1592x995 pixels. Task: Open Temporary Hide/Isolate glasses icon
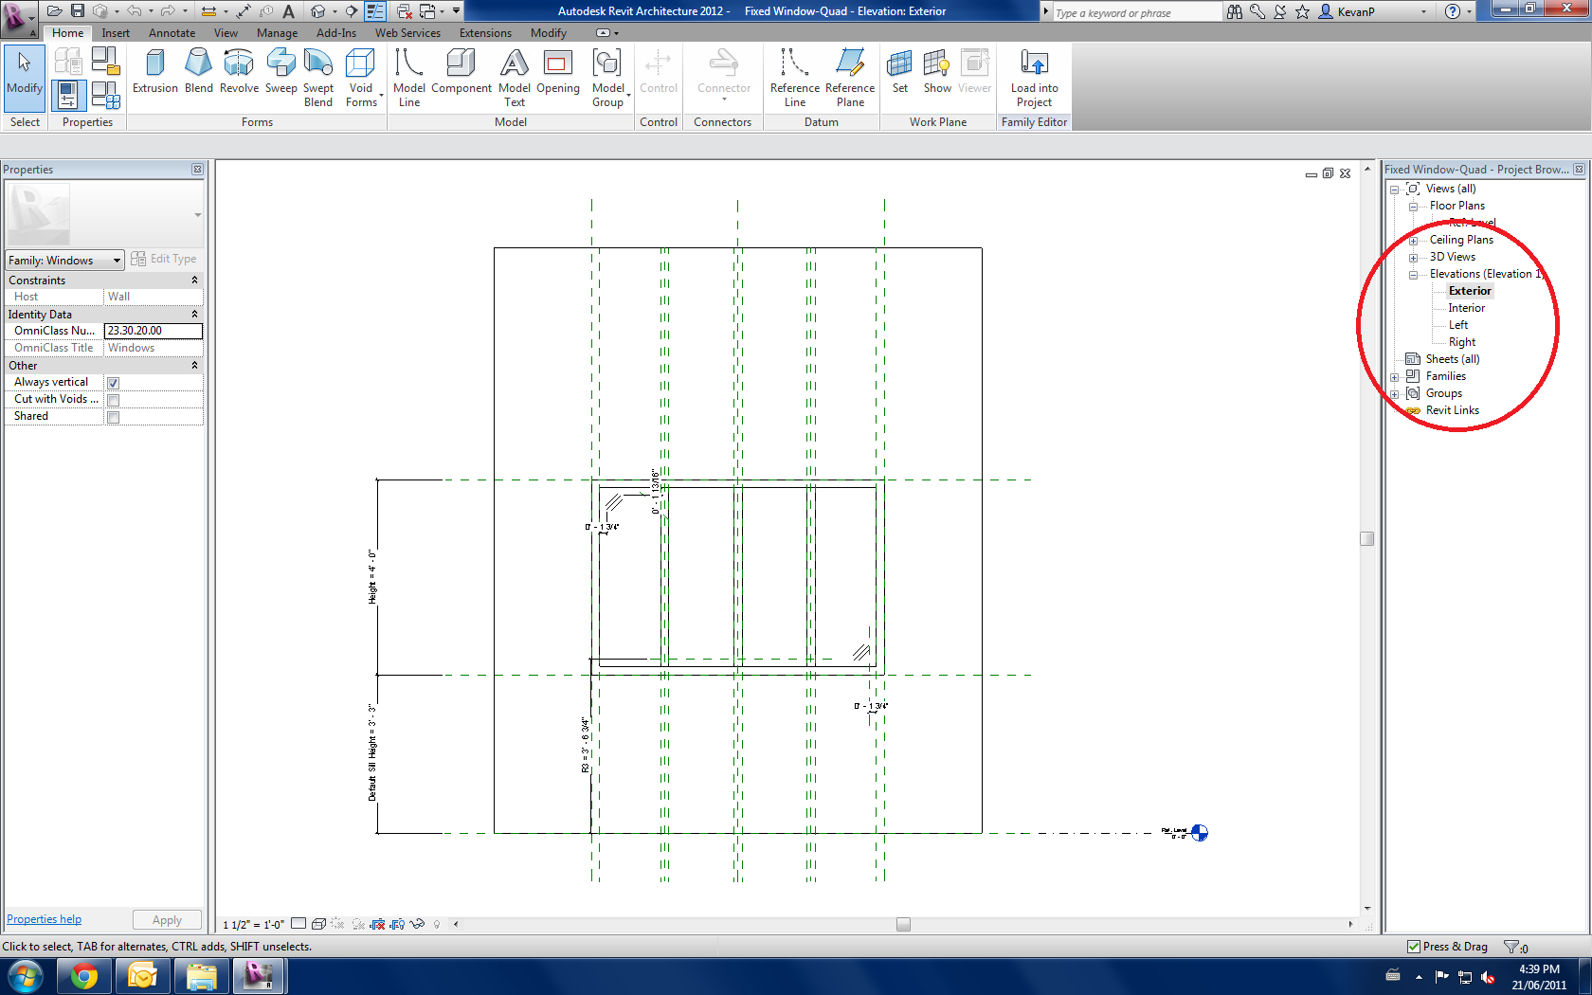click(x=417, y=924)
